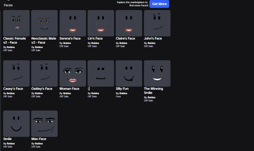The height and width of the screenshot is (151, 254).
Task: Select the Neoclassic Male v2 face thumbnail
Action: [44, 23]
